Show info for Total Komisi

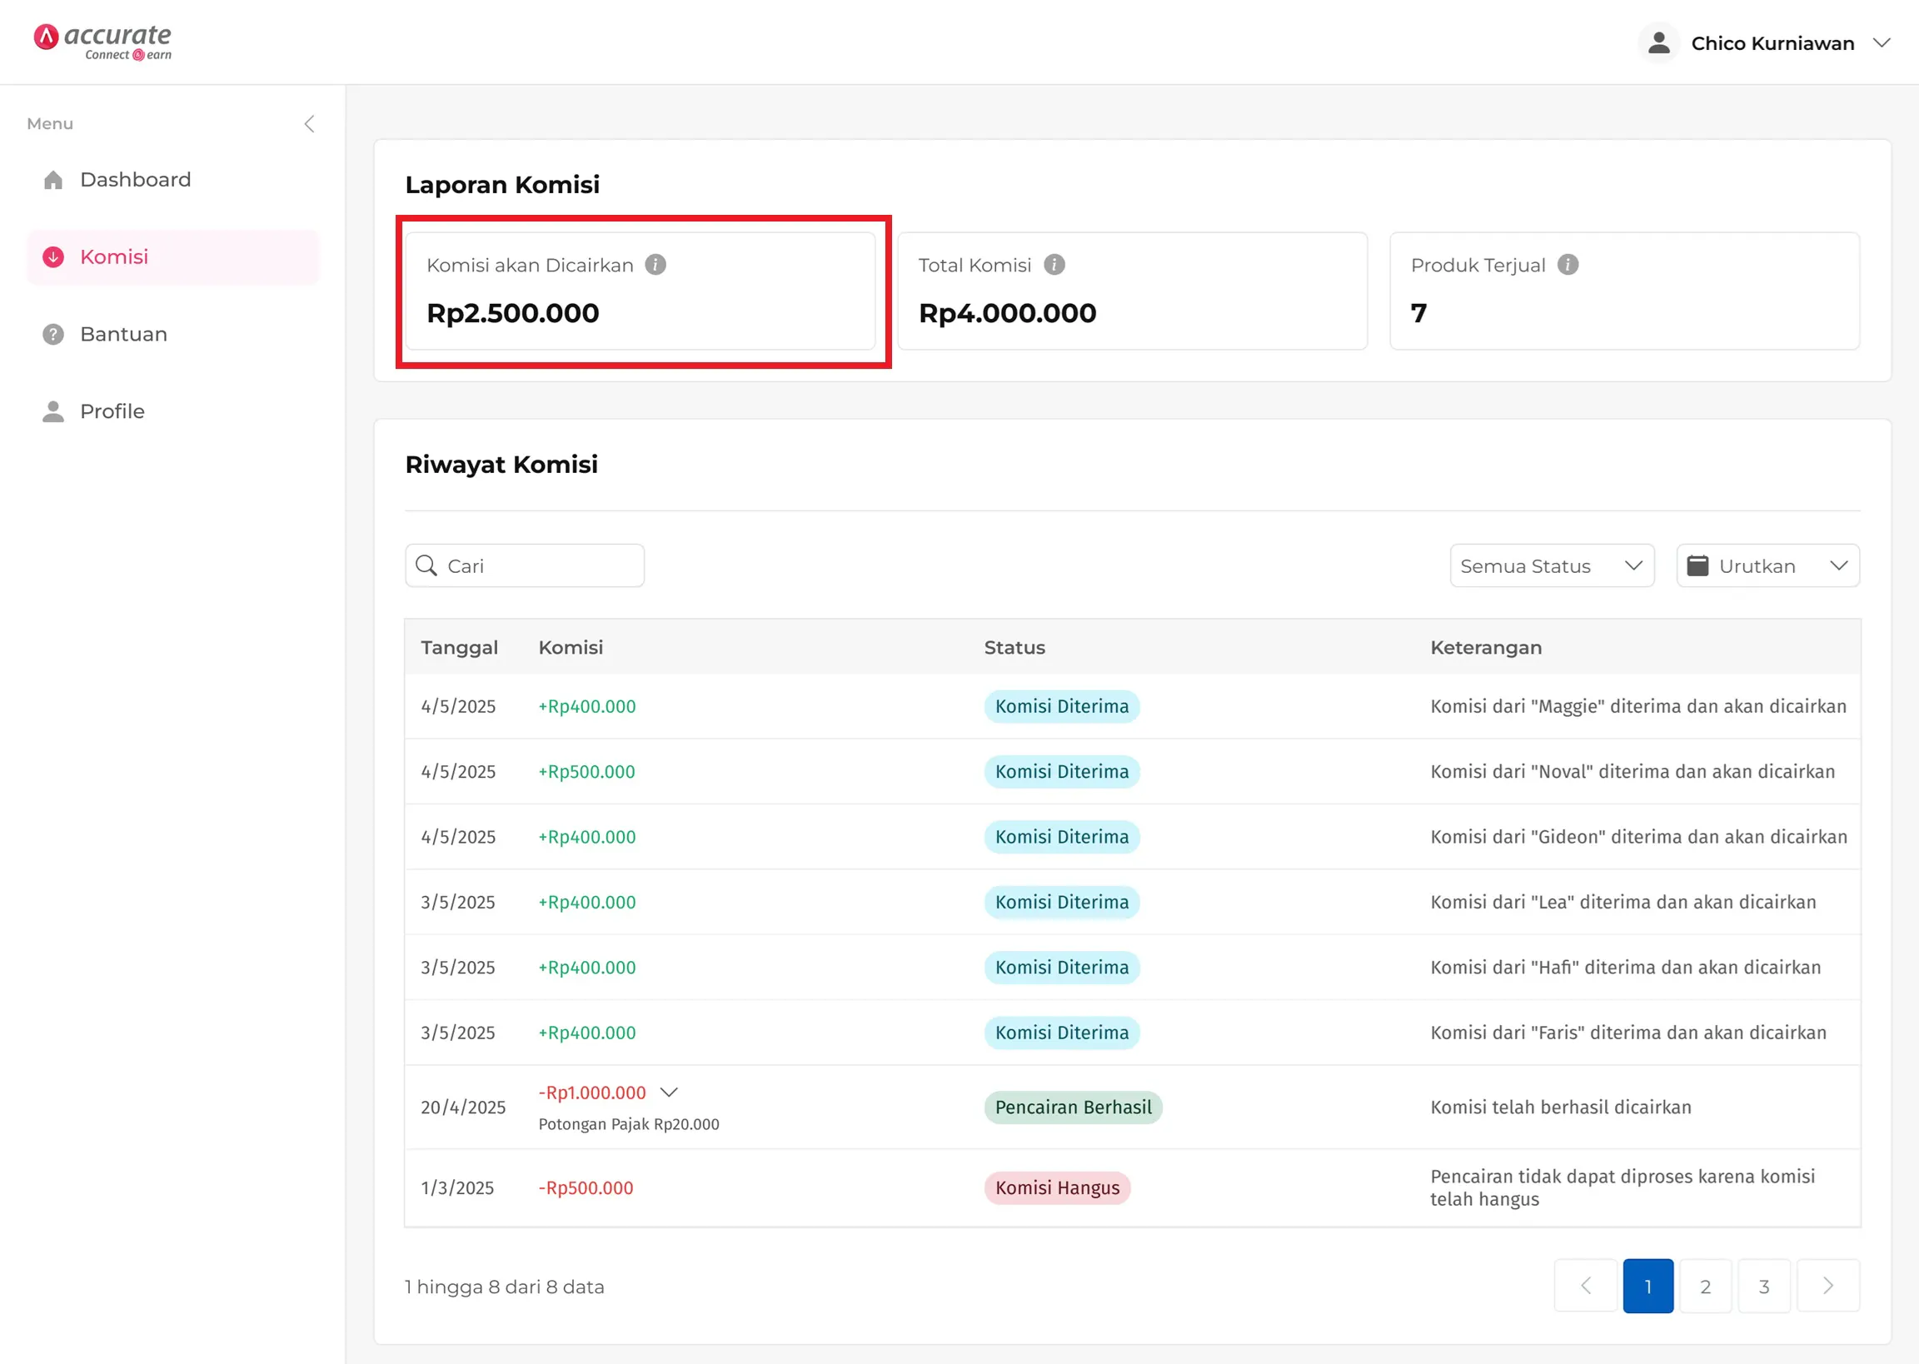click(x=1054, y=265)
